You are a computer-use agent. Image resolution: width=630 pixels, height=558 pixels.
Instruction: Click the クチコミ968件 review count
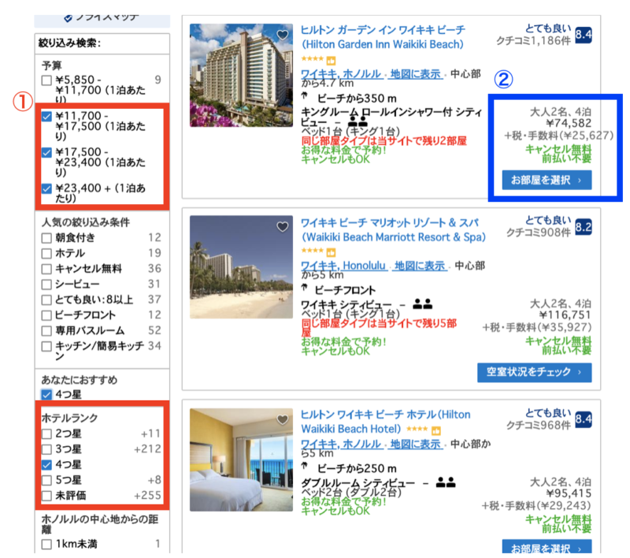[x=539, y=425]
